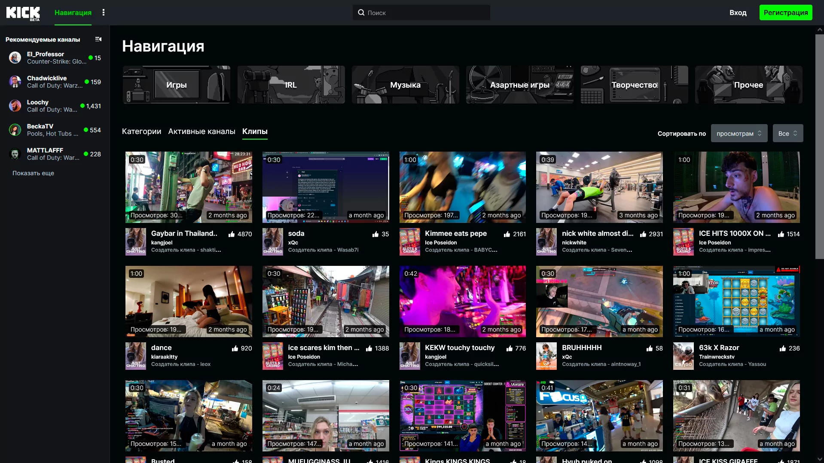
Task: Open Trainwreckstv channel link
Action: (x=717, y=357)
